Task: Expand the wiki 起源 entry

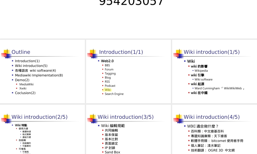Action: [x=197, y=84]
